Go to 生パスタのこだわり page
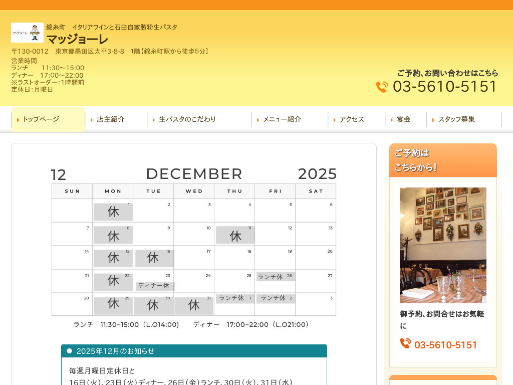513x385 pixels. (x=187, y=119)
